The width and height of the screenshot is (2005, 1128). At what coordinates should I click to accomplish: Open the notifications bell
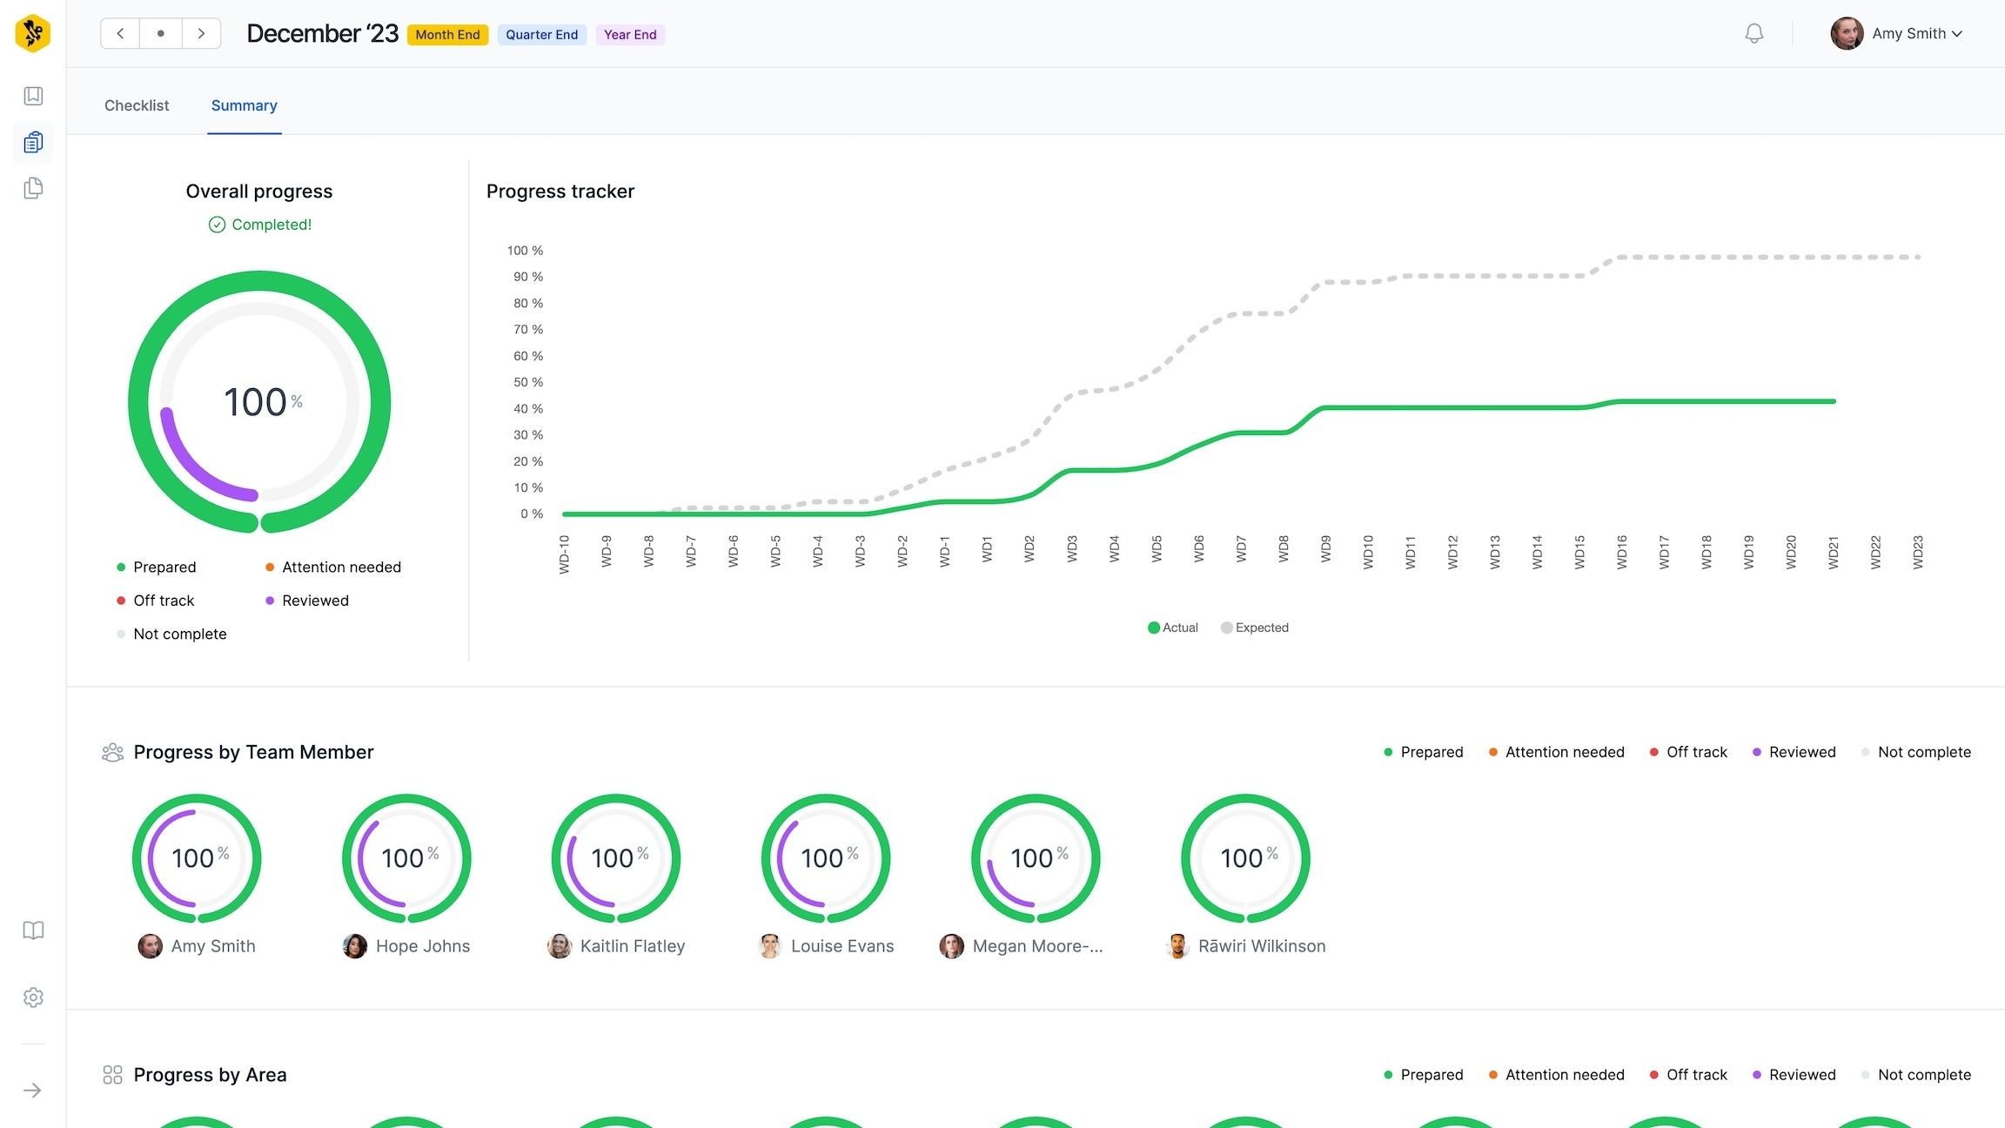1754,34
